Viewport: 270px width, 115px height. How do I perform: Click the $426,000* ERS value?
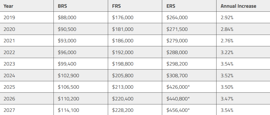pyautogui.click(x=178, y=87)
